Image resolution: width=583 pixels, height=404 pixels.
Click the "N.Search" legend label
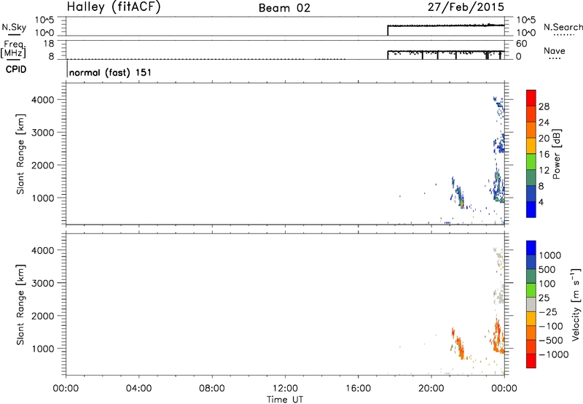click(x=563, y=27)
